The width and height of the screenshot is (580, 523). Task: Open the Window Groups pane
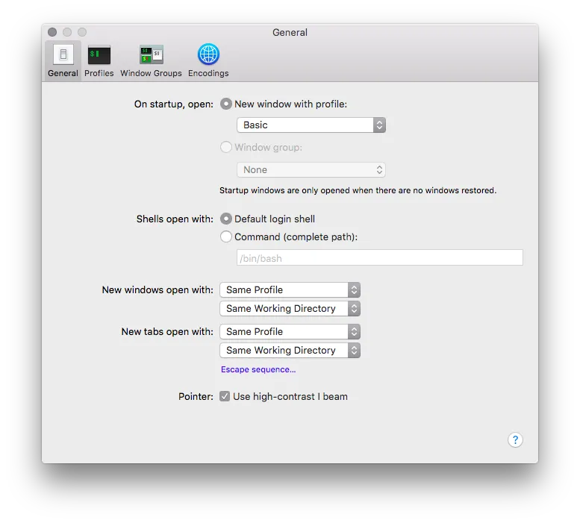pyautogui.click(x=151, y=60)
